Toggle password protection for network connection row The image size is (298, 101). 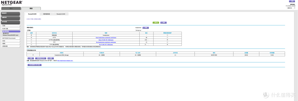click(167, 35)
